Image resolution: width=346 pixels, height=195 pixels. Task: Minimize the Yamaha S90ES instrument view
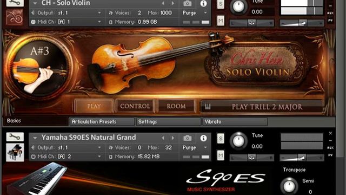330,140
